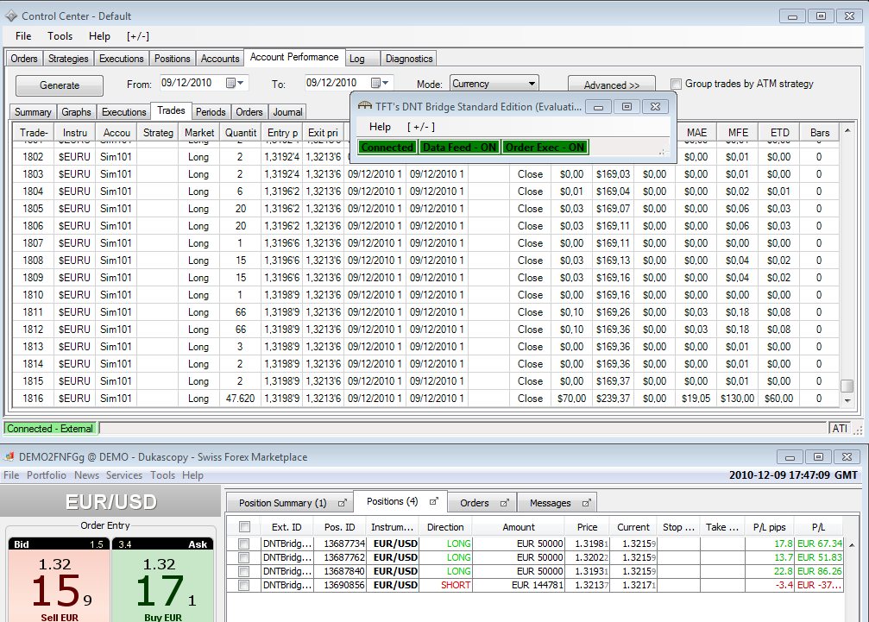
Task: Tick checkbox for SHORT position 13690856
Action: pos(244,586)
